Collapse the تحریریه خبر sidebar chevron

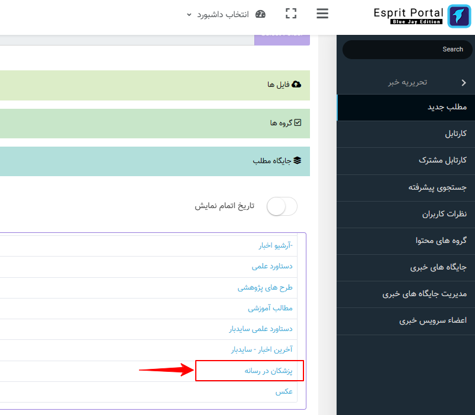click(464, 83)
